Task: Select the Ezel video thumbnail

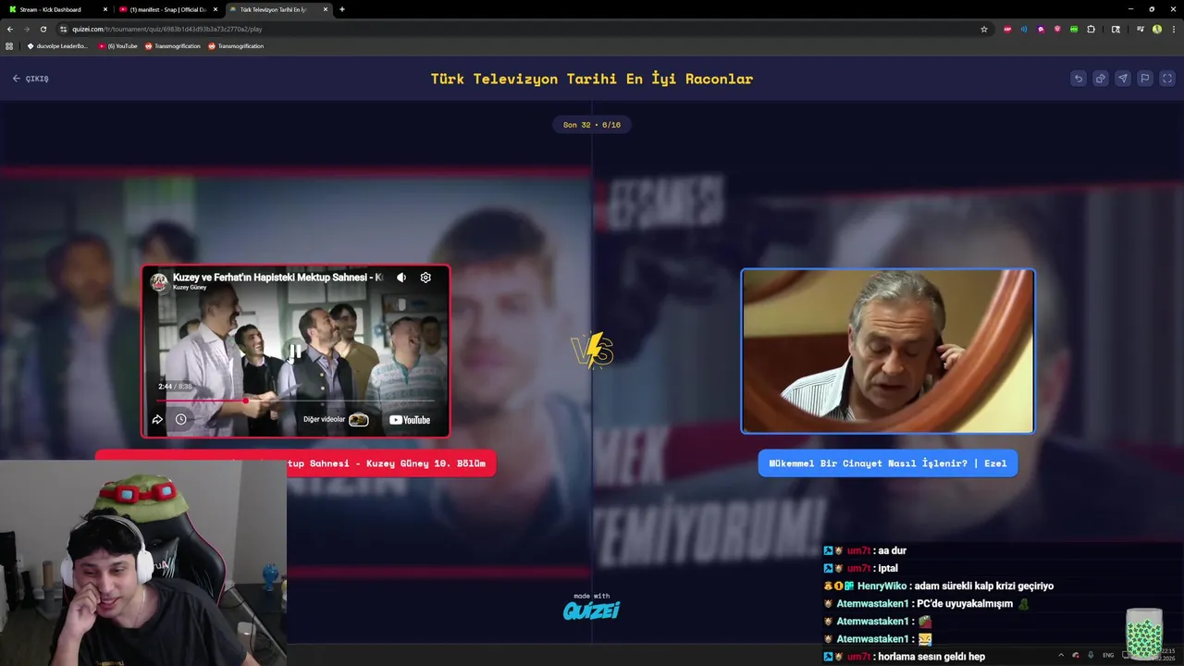Action: (x=888, y=351)
